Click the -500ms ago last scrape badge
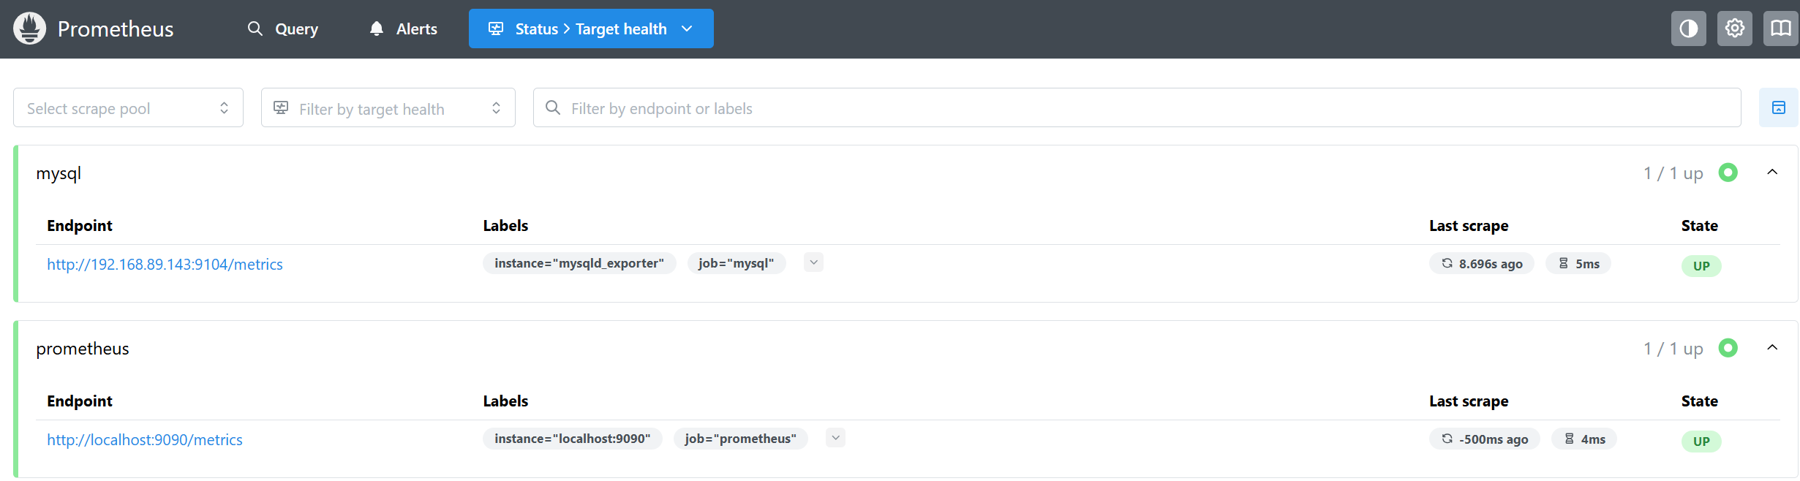This screenshot has width=1800, height=481. (1485, 439)
